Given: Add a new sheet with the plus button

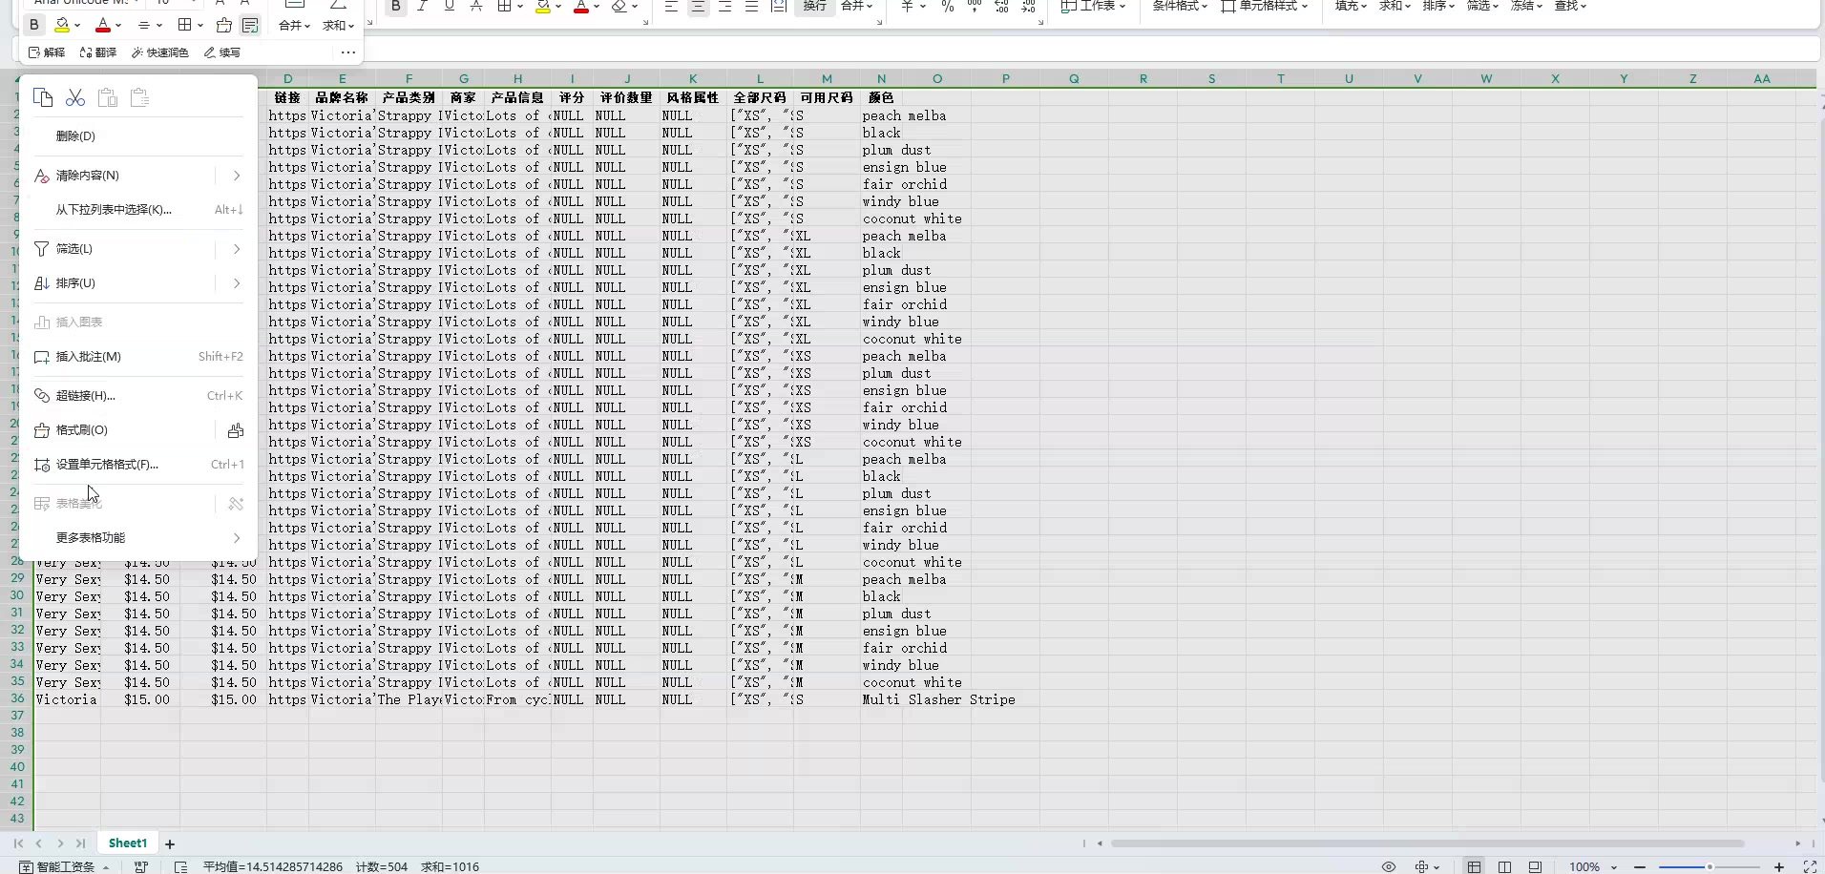Looking at the screenshot, I should point(170,843).
